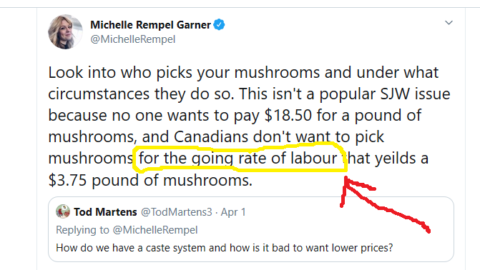Click the $18.50 price in the tweet
Viewport: 480px width, 270px height.
pos(288,115)
